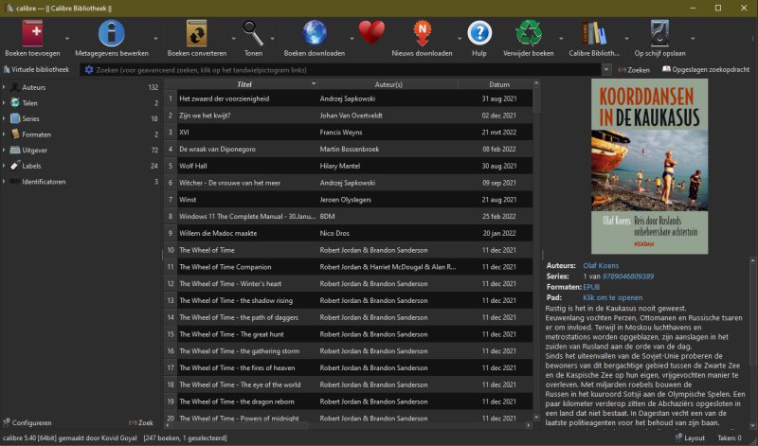Click the Verwijder boeken recycle icon
This screenshot has height=446, width=758.
[528, 33]
